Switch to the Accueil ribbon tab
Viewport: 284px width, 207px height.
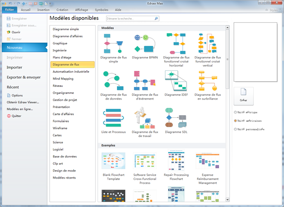26,10
